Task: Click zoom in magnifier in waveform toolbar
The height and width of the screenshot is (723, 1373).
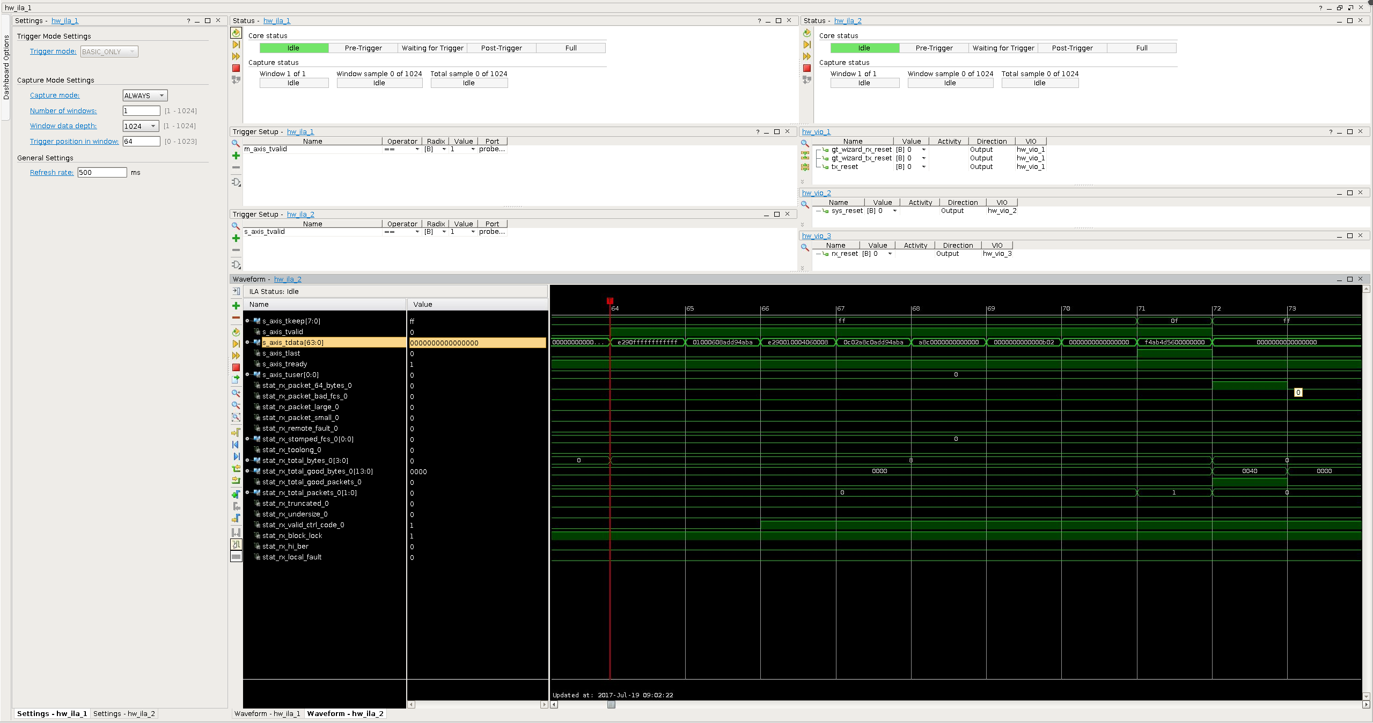Action: (236, 393)
